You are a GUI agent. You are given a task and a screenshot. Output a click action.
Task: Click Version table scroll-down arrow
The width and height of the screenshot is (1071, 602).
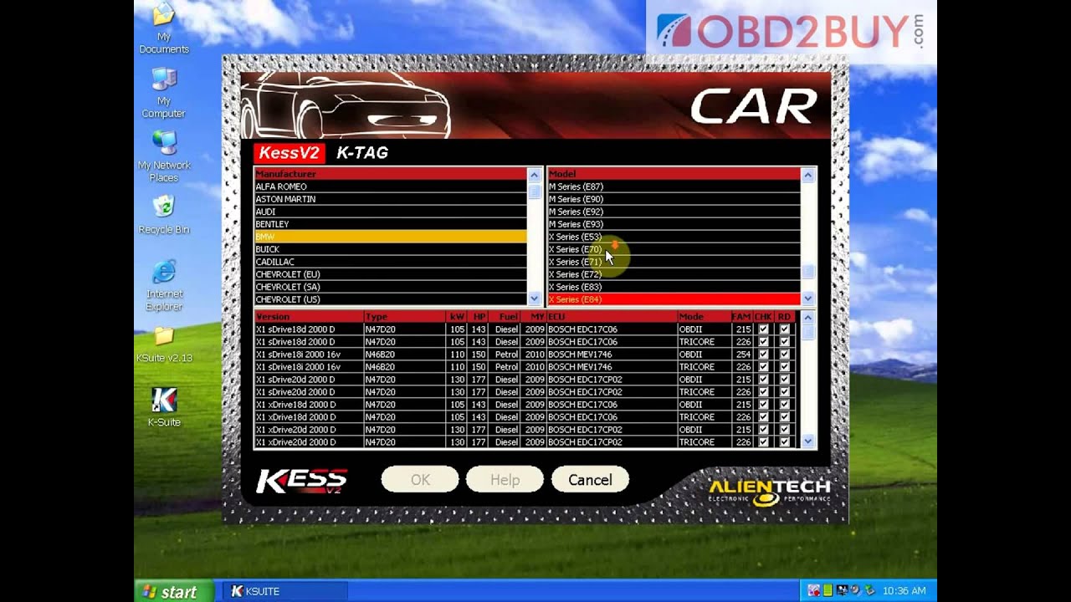click(807, 441)
